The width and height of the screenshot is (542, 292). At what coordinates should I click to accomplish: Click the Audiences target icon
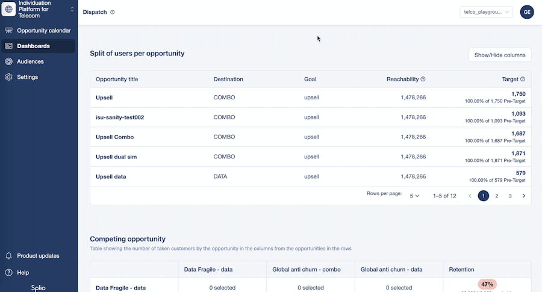(8, 61)
